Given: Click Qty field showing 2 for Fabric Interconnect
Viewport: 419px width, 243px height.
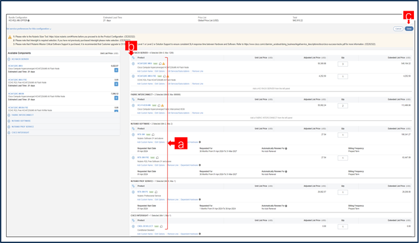Looking at the screenshot, I should coord(342,106).
